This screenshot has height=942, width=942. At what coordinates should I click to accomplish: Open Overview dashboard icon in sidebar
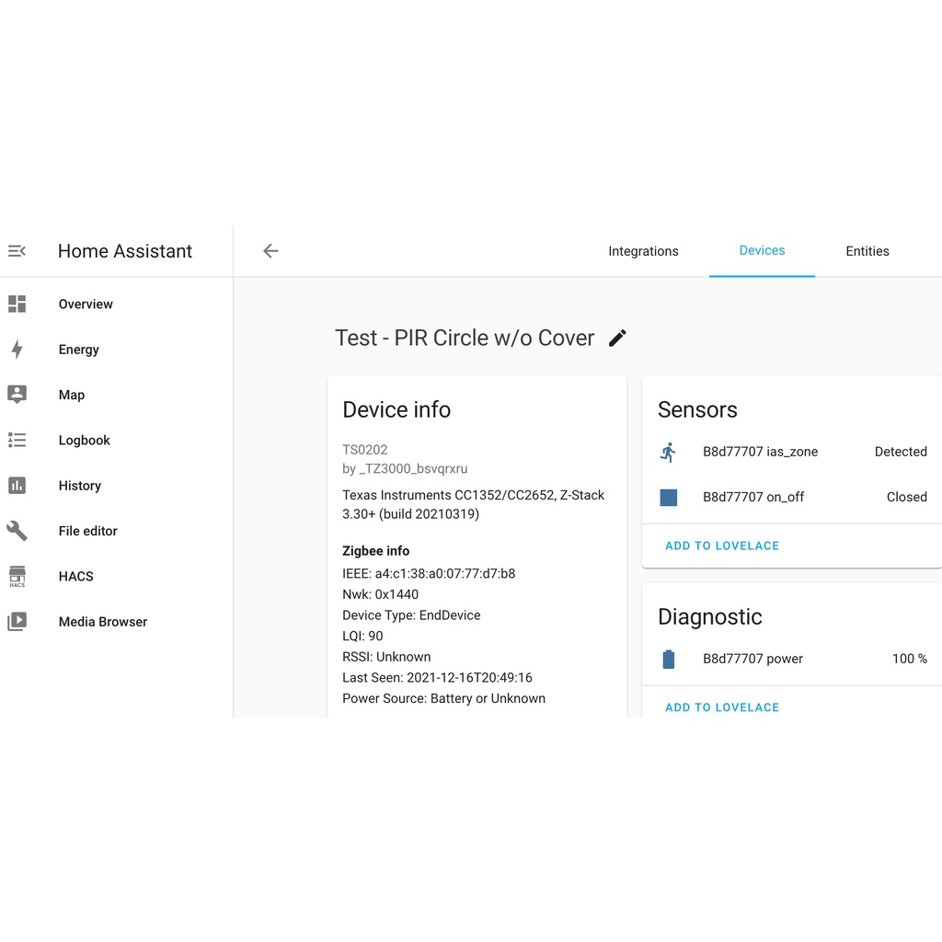17,304
